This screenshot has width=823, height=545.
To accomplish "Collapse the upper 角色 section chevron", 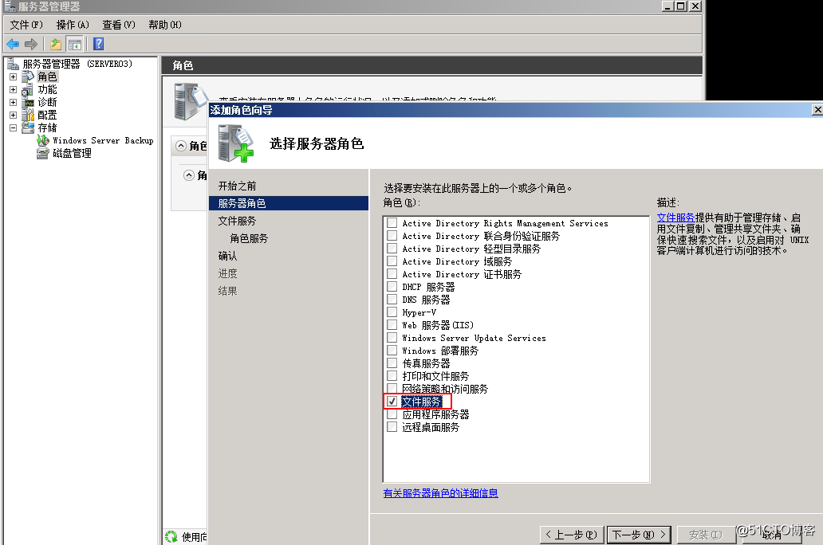I will tap(181, 146).
